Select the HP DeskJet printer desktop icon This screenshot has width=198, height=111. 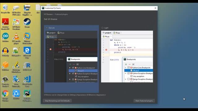pyautogui.click(x=16, y=10)
